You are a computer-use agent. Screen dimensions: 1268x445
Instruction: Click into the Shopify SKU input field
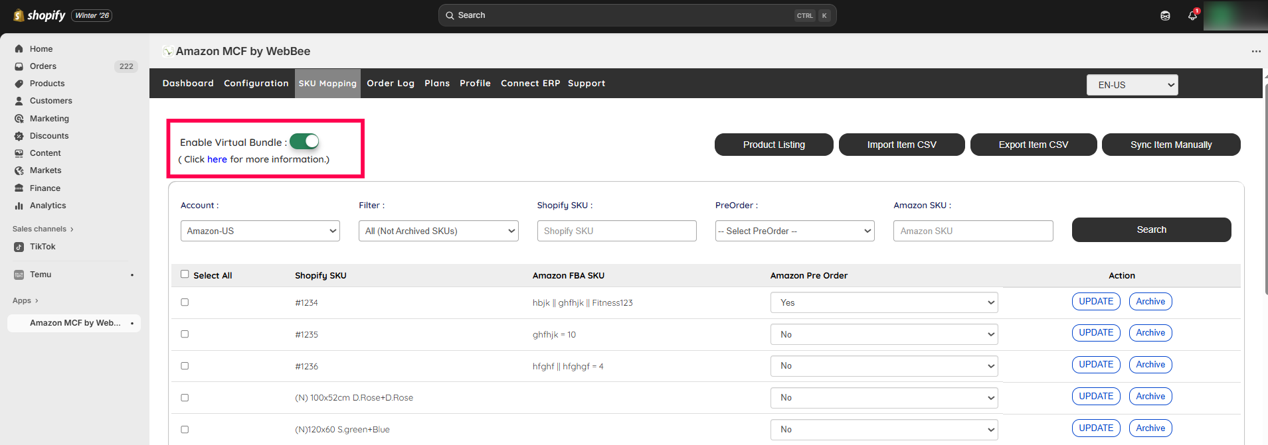coord(616,231)
